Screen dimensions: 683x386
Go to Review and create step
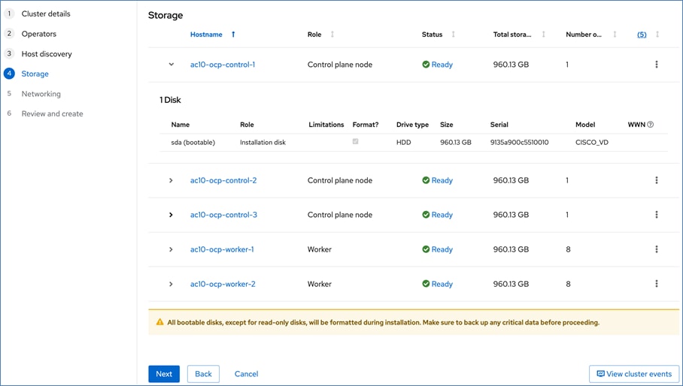pyautogui.click(x=52, y=113)
